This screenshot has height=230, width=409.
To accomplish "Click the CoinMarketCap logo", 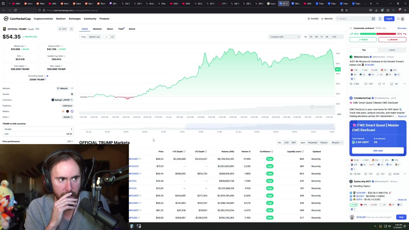I will point(17,19).
